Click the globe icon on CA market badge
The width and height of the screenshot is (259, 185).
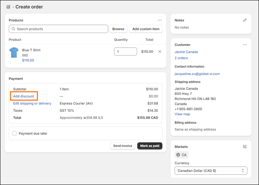click(178, 155)
